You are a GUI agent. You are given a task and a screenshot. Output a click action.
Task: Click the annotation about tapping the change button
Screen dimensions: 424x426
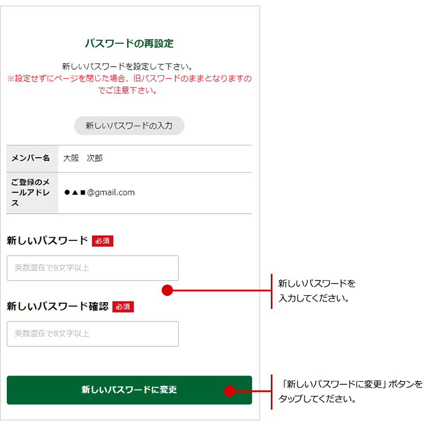pyautogui.click(x=351, y=391)
